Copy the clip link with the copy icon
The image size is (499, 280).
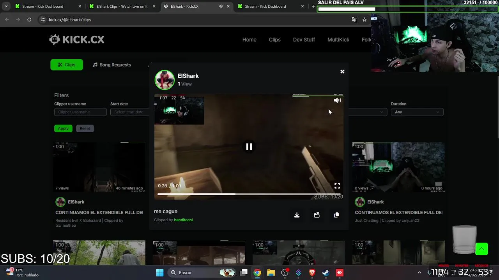[336, 215]
